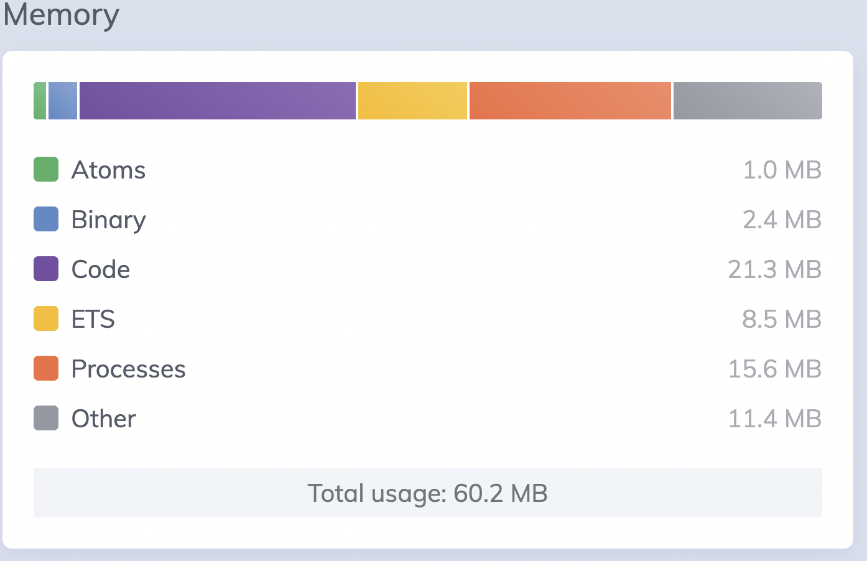Click the purple Code legend swatch
Screen dimensions: 867x561
tap(46, 269)
